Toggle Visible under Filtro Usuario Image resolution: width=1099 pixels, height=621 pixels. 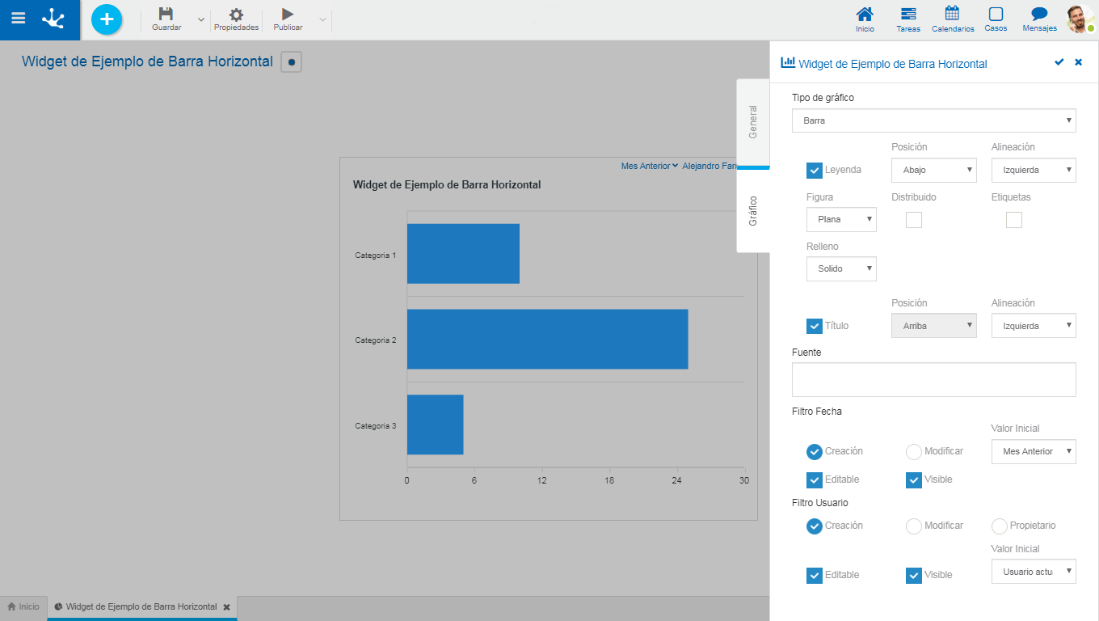(914, 576)
